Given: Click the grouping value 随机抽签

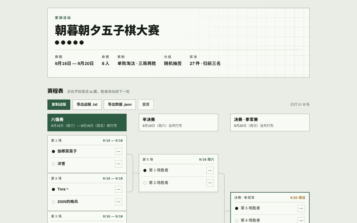Looking at the screenshot, I should click(x=173, y=64).
